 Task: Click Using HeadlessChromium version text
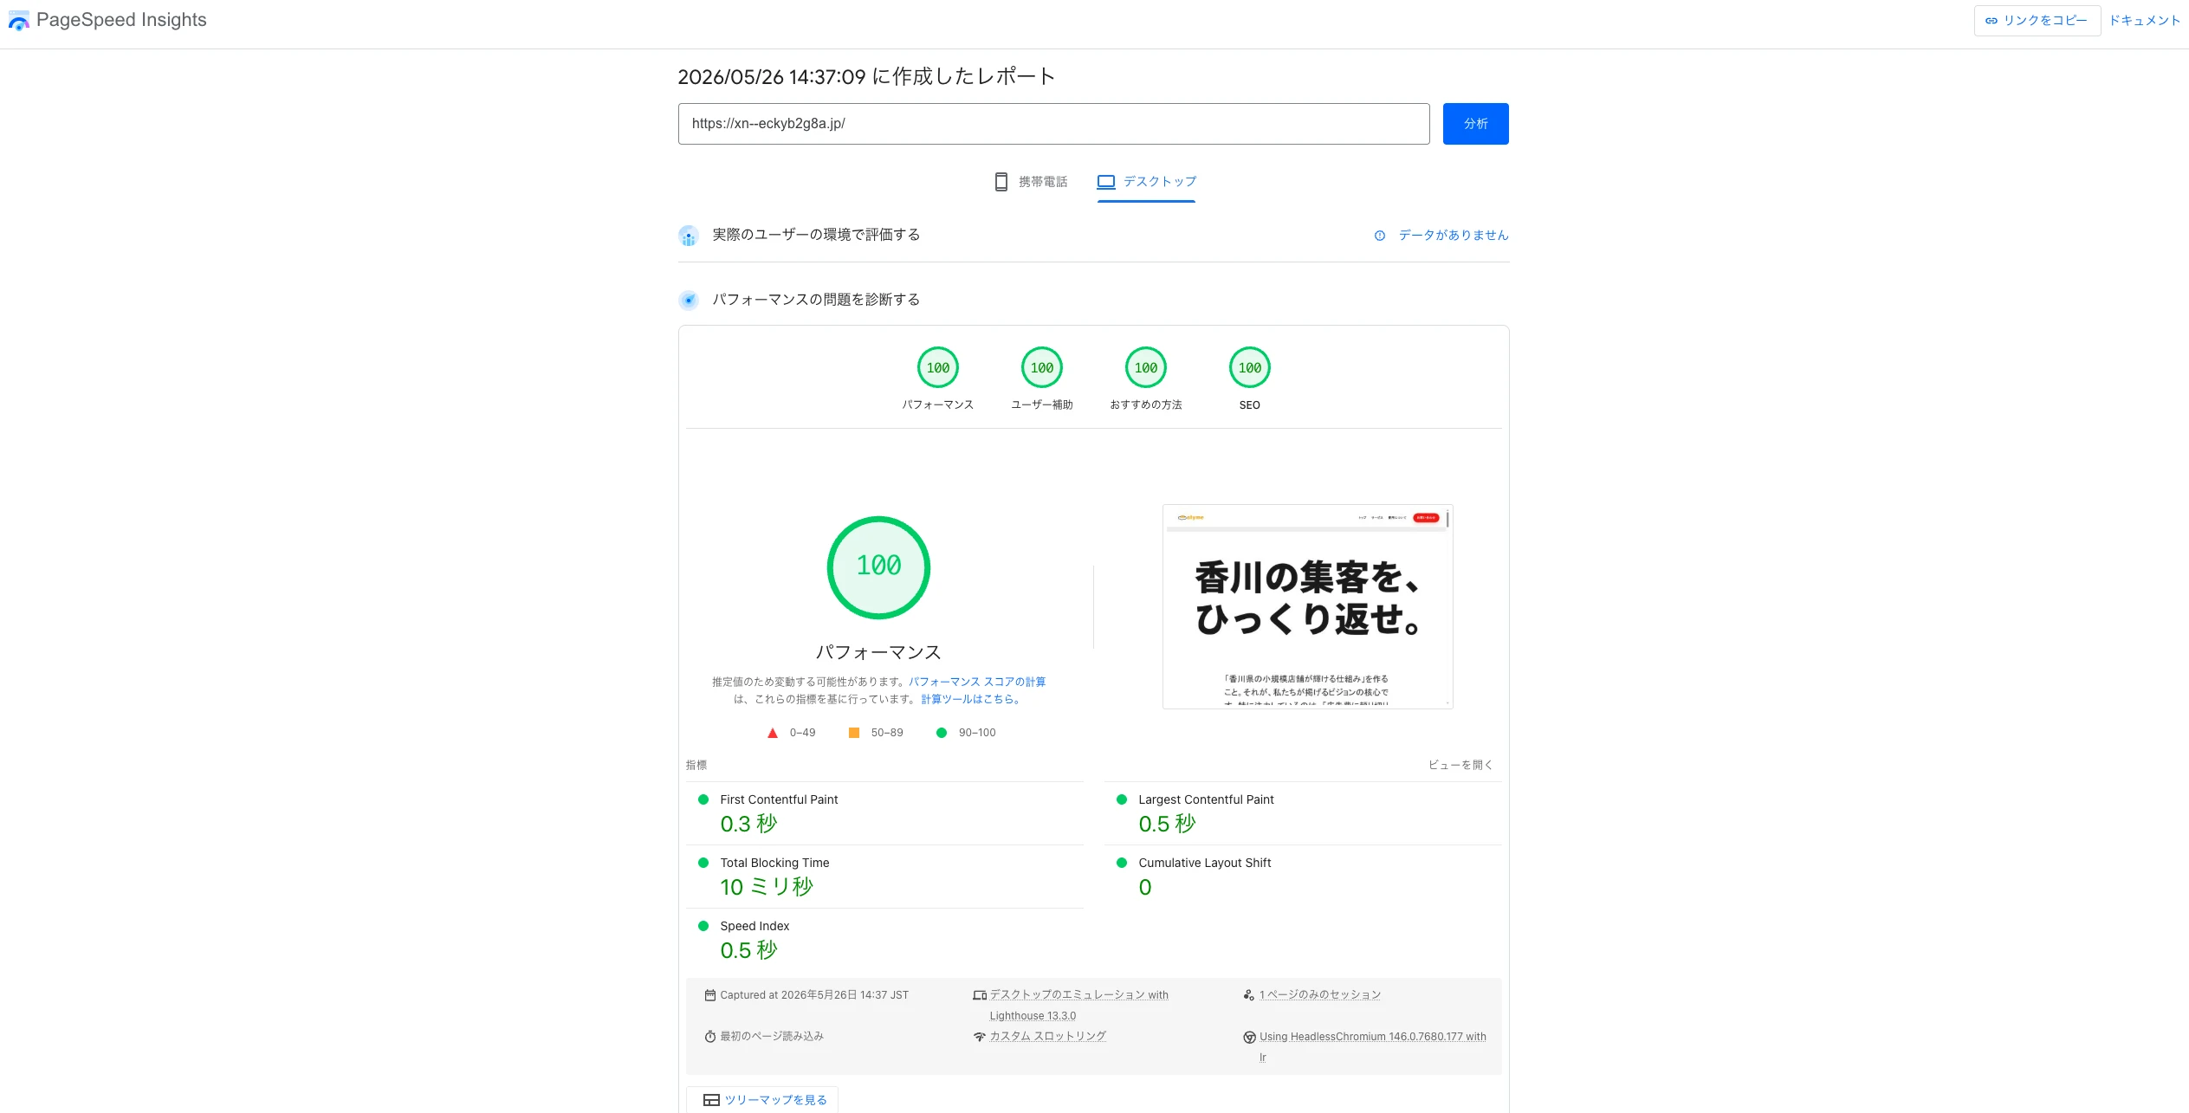click(1372, 1047)
